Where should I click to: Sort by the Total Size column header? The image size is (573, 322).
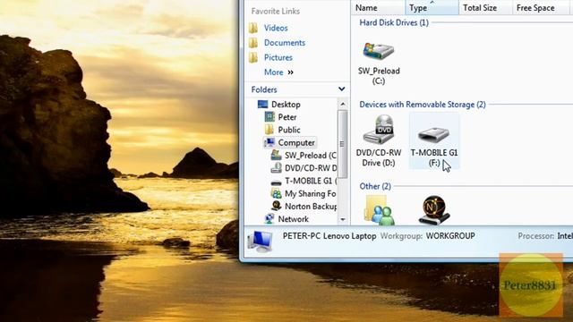pos(485,8)
